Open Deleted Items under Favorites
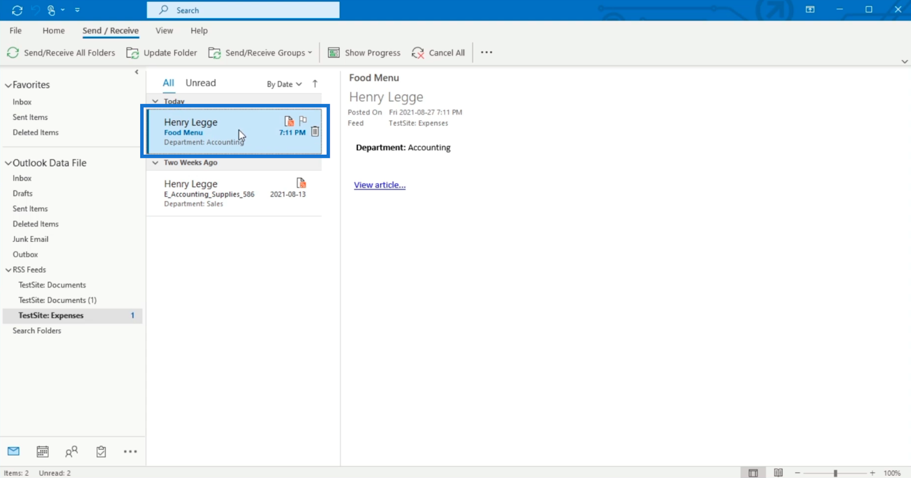The width and height of the screenshot is (911, 478). [x=35, y=133]
